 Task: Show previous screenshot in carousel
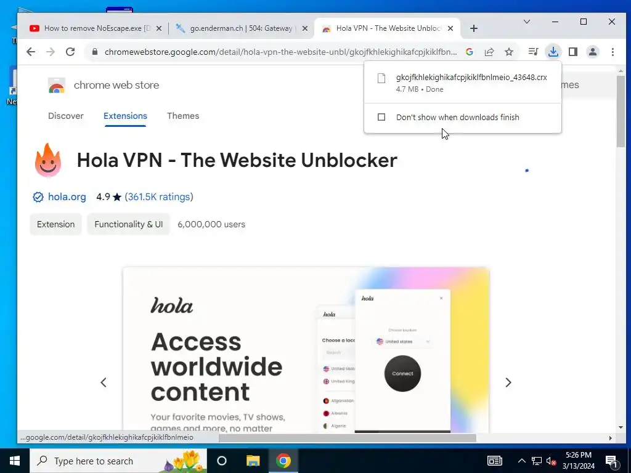[104, 382]
